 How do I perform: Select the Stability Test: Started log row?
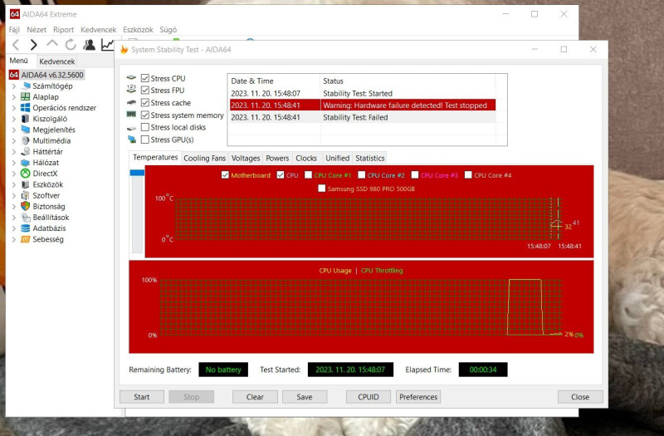(x=363, y=93)
